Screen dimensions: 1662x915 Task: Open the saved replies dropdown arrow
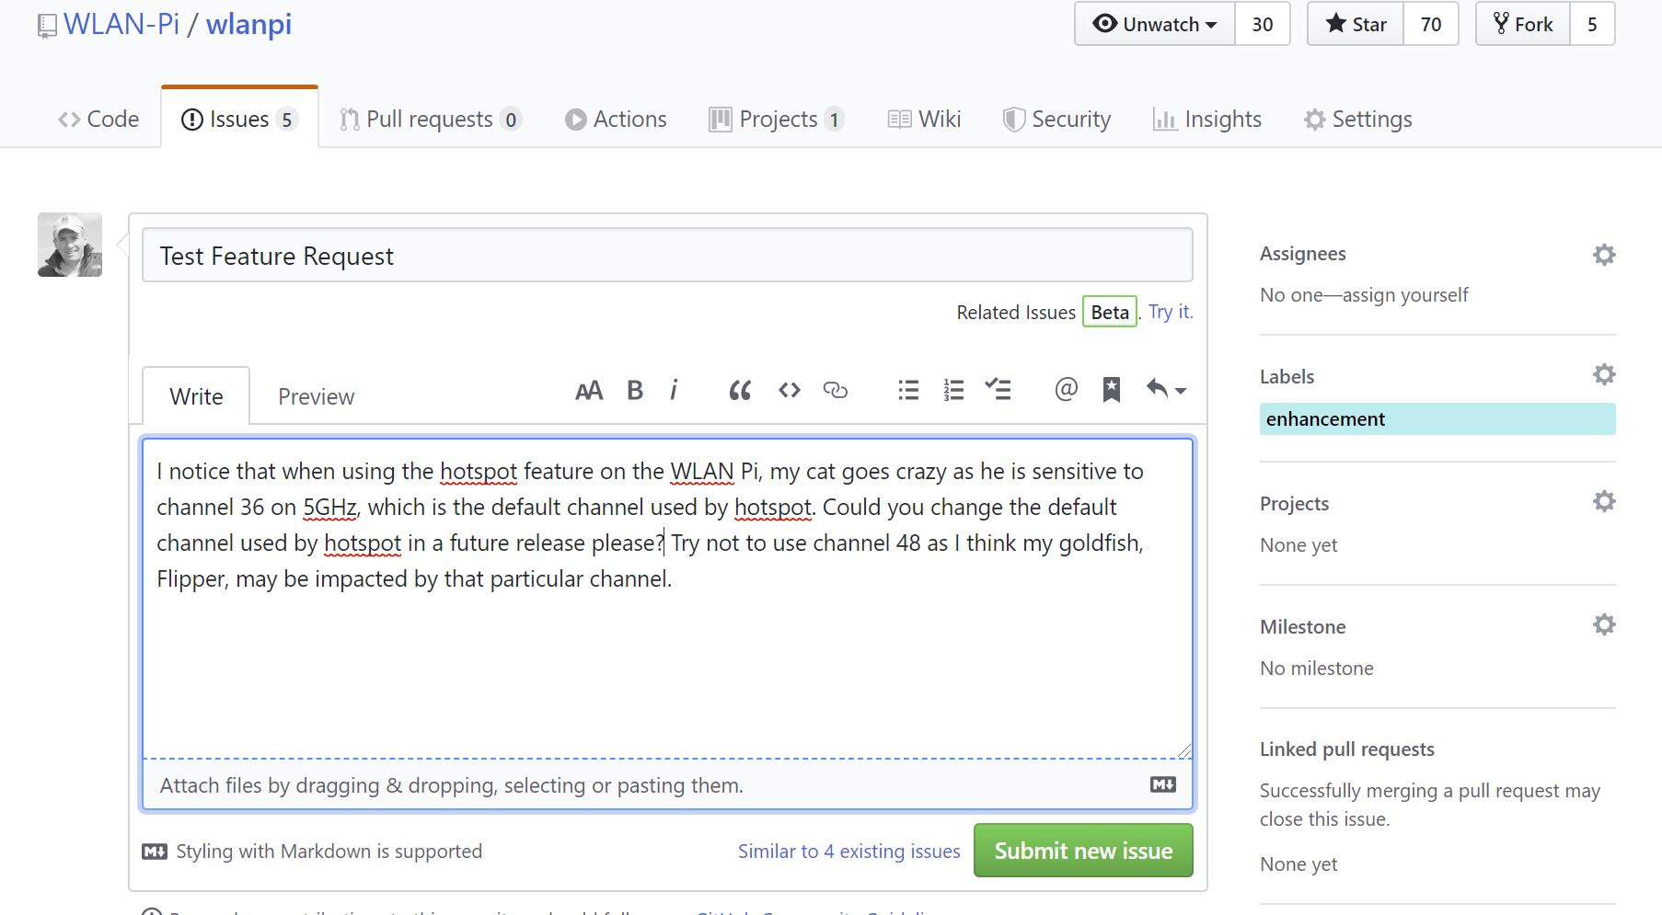tap(1180, 391)
